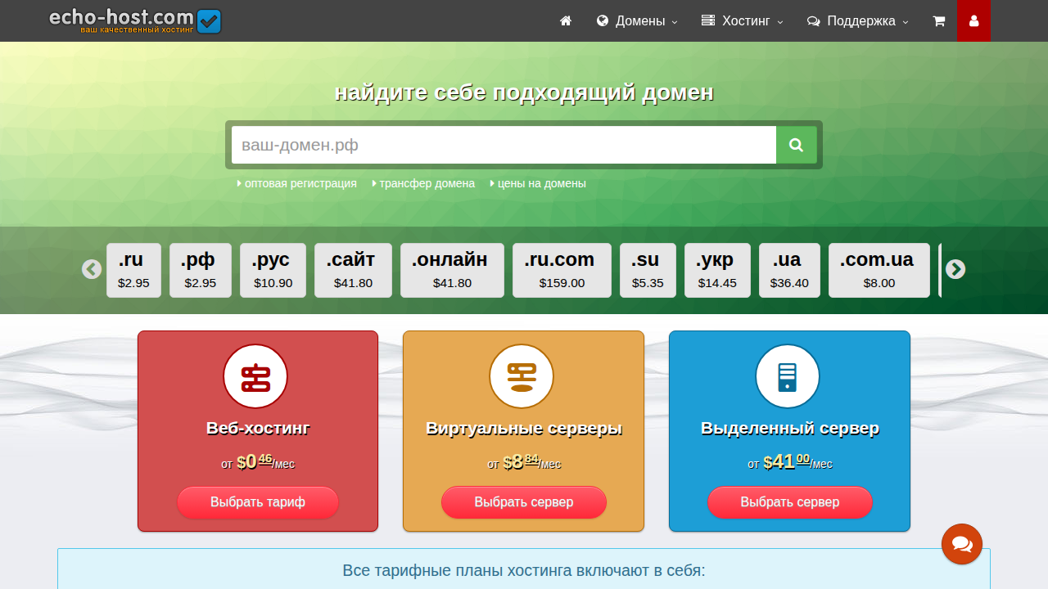Click Выбрать сервер under Выделенный сервер
The height and width of the screenshot is (589, 1048).
click(x=790, y=502)
